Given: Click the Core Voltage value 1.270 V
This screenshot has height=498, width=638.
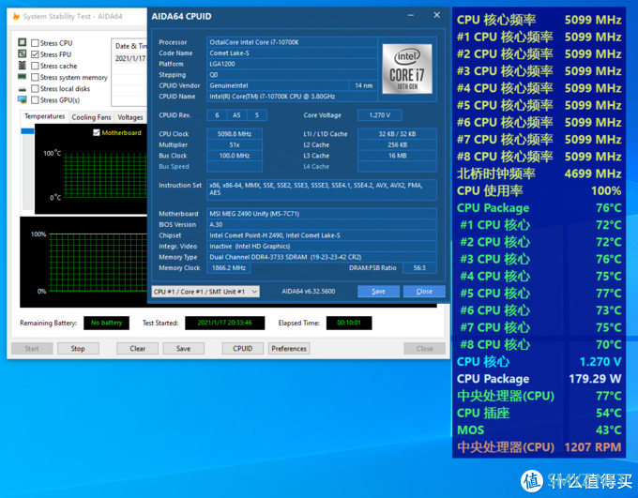Looking at the screenshot, I should coord(380,115).
